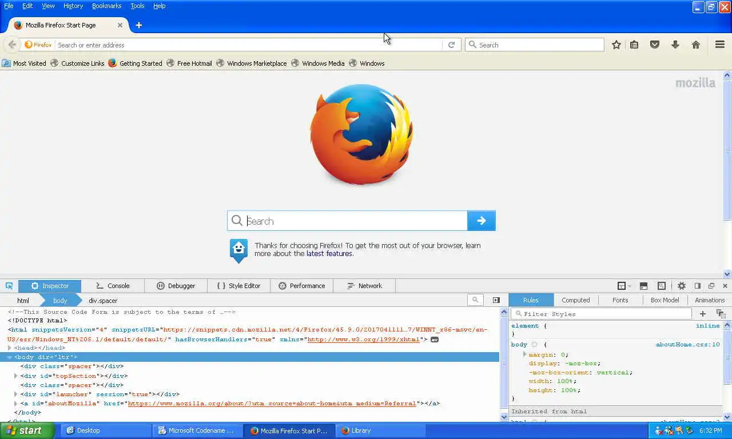Open the Fonts sidebar tab
Screen dimensions: 732x439
(x=620, y=300)
